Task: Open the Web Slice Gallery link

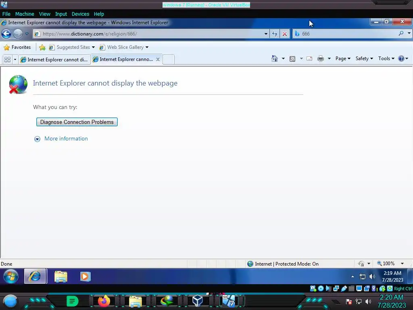Action: point(124,47)
